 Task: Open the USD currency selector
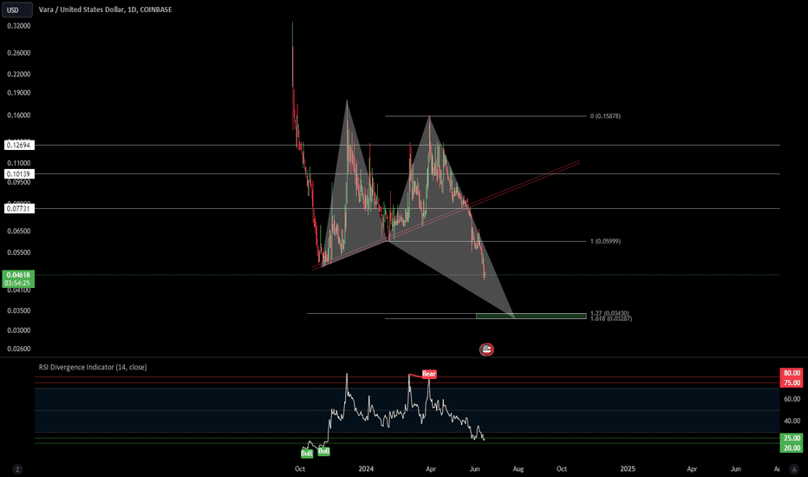[x=17, y=10]
